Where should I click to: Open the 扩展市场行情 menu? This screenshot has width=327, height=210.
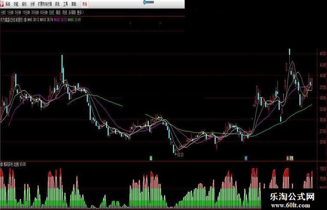45,4
